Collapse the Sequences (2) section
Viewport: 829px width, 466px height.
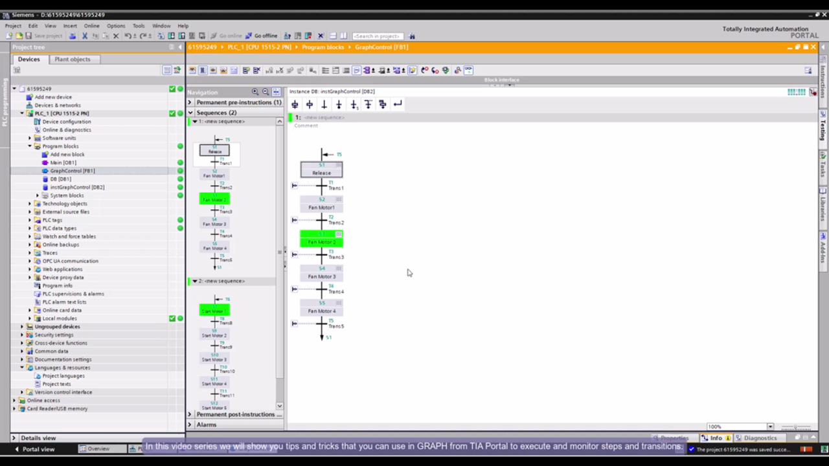tap(190, 113)
